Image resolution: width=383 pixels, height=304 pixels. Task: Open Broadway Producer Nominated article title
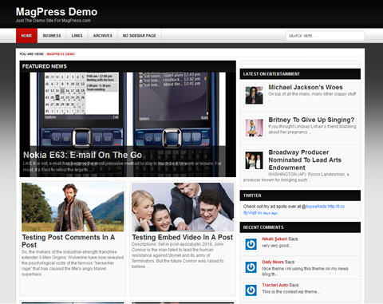(305, 160)
